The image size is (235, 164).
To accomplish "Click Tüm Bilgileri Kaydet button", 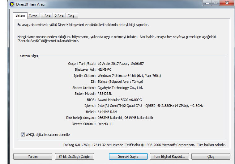I will pos(169,157).
